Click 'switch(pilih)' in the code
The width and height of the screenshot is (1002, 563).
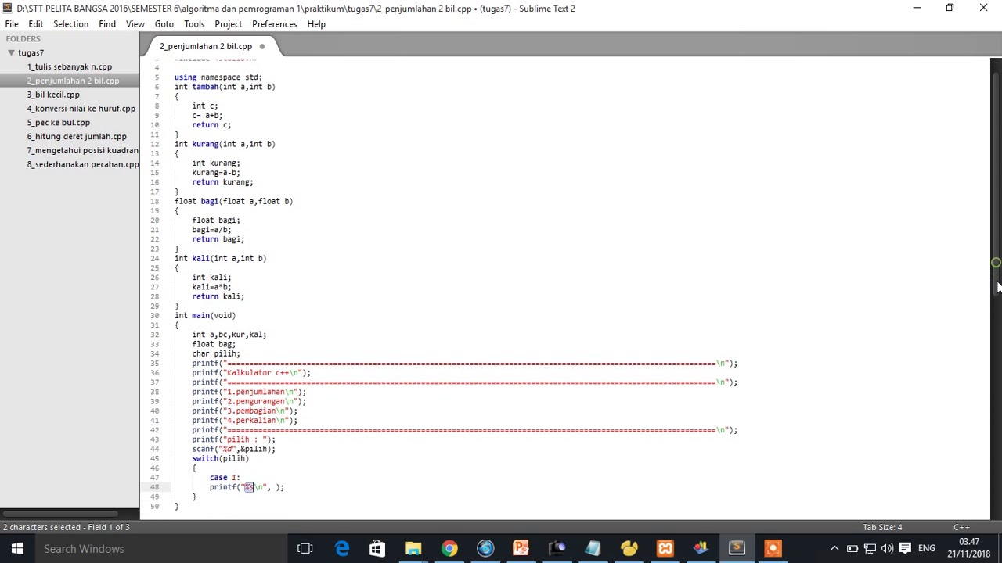(220, 459)
